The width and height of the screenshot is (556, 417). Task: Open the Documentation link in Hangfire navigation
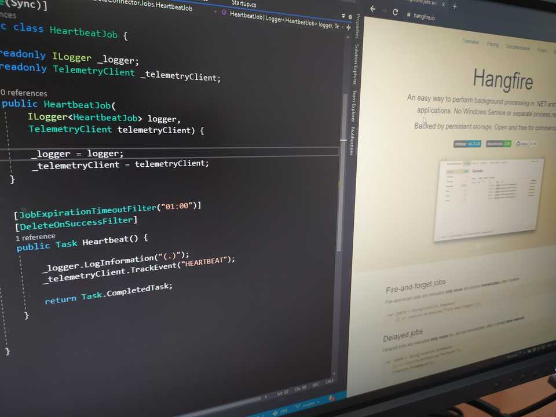pos(517,47)
